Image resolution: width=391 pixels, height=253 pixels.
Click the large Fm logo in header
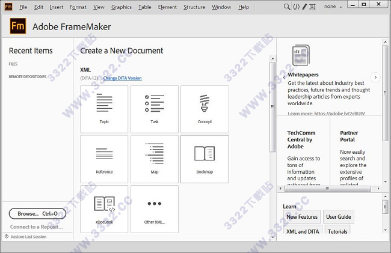click(18, 26)
